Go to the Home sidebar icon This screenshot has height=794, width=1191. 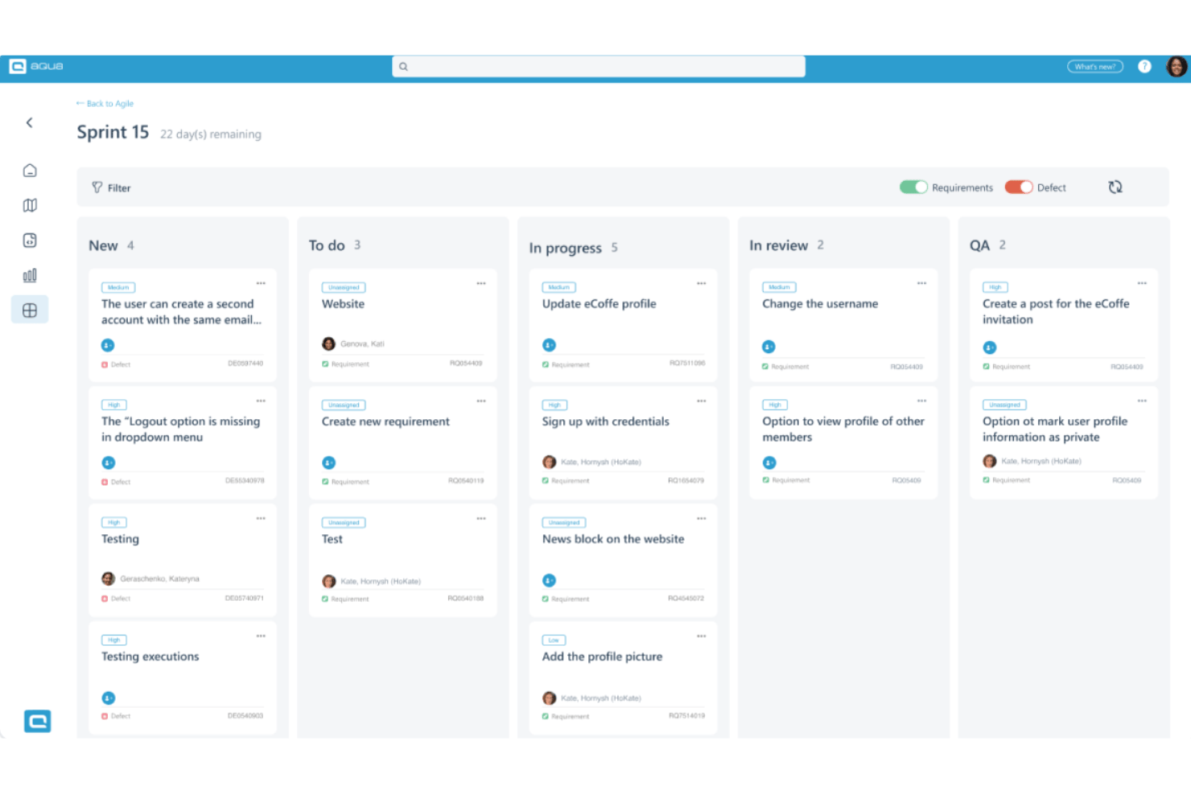pyautogui.click(x=30, y=171)
